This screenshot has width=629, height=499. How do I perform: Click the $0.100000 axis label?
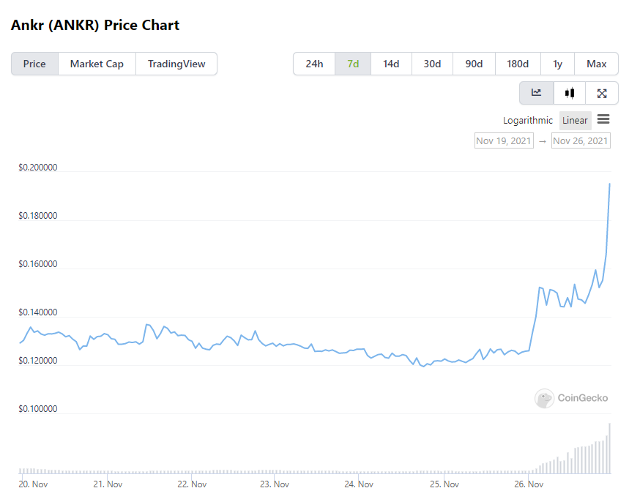pyautogui.click(x=37, y=409)
